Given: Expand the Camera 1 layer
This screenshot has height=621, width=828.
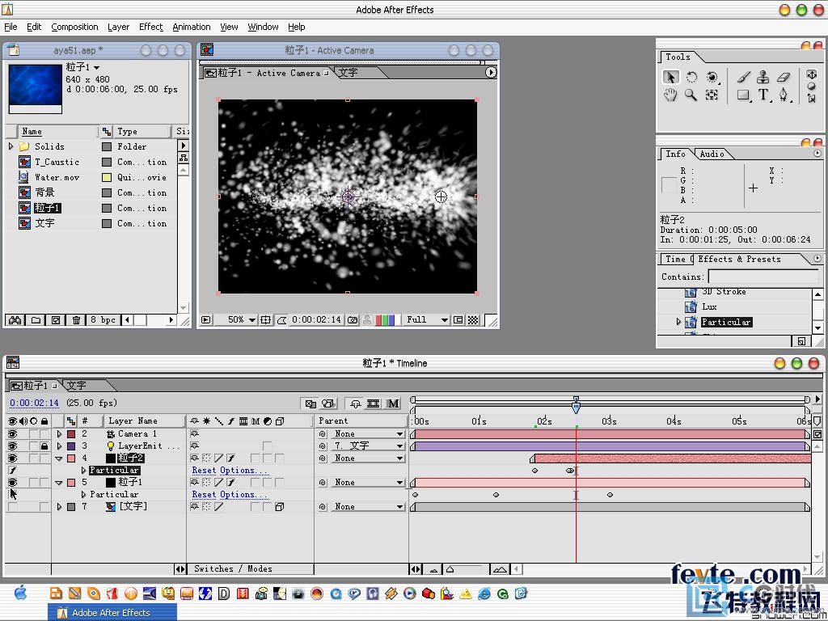Looking at the screenshot, I should (x=59, y=434).
